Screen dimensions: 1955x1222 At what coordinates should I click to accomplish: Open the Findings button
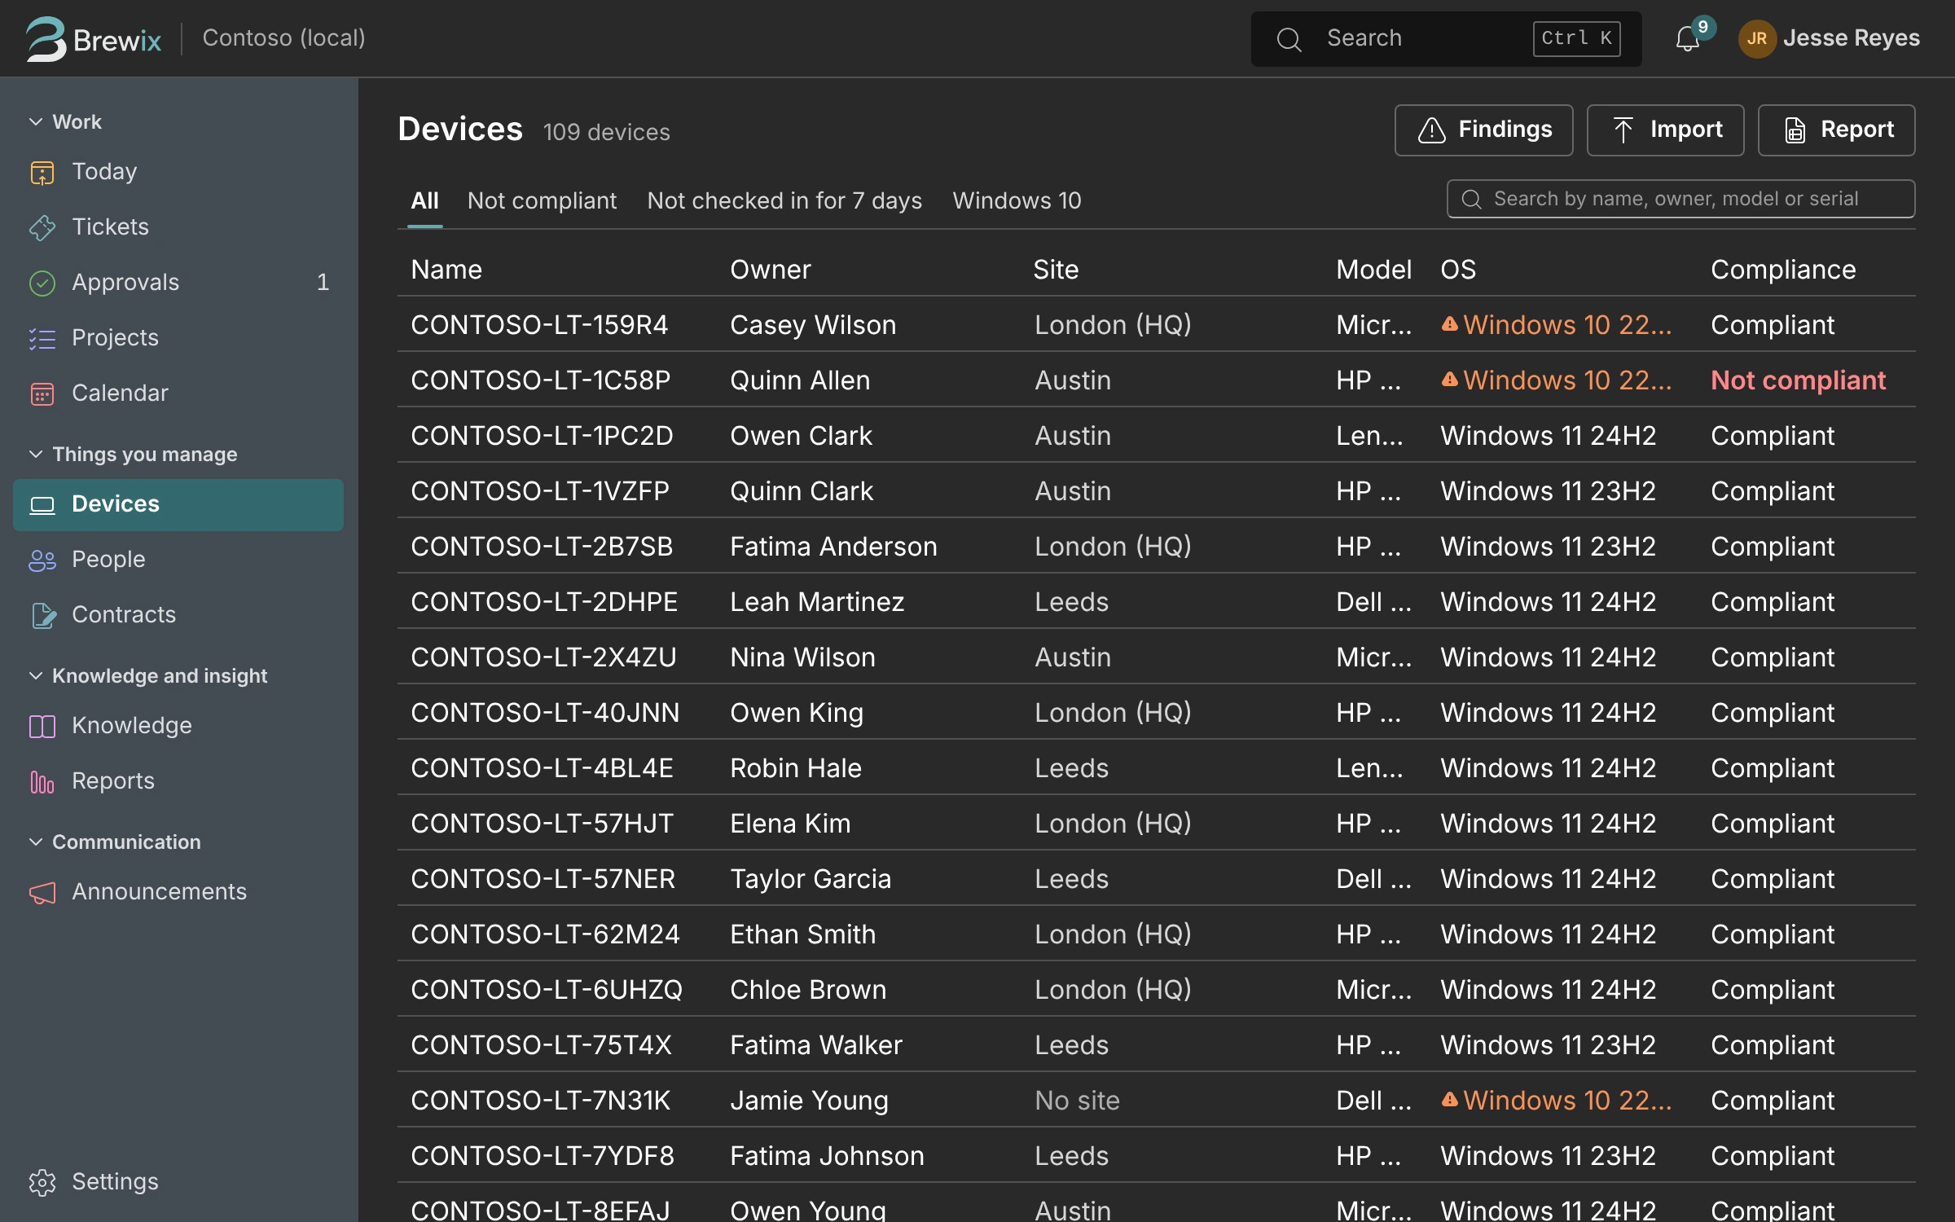[x=1483, y=130]
